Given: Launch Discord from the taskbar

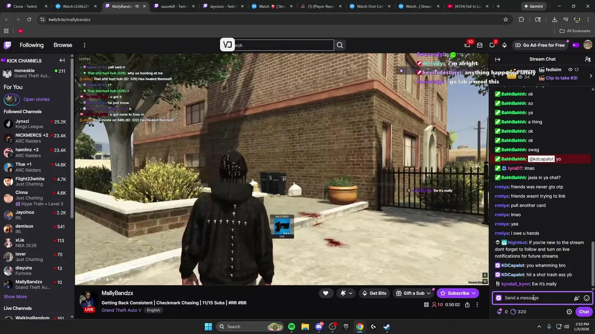Looking at the screenshot, I should coord(319,327).
